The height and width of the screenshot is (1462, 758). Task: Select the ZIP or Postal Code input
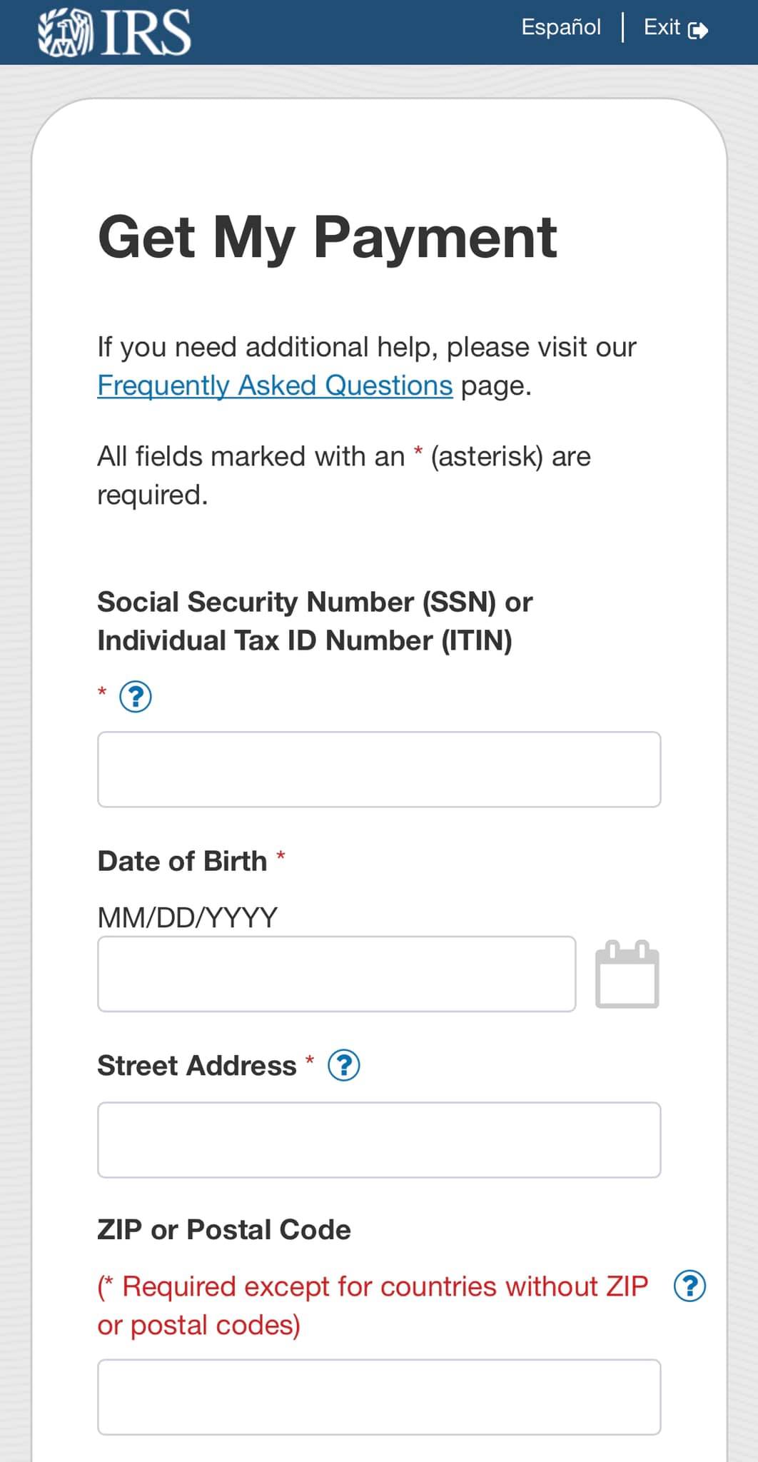coord(379,1397)
